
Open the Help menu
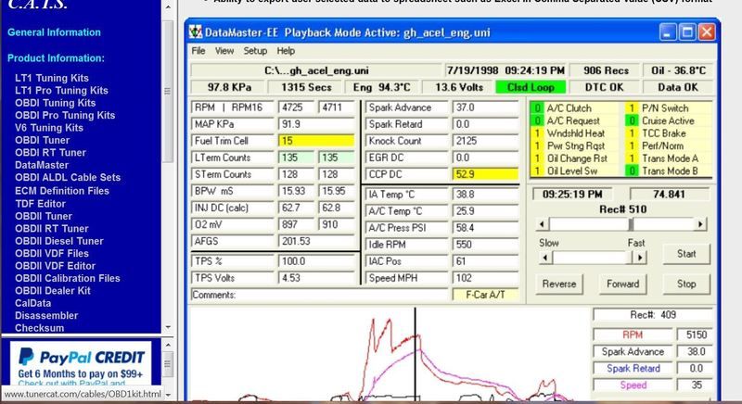[286, 51]
